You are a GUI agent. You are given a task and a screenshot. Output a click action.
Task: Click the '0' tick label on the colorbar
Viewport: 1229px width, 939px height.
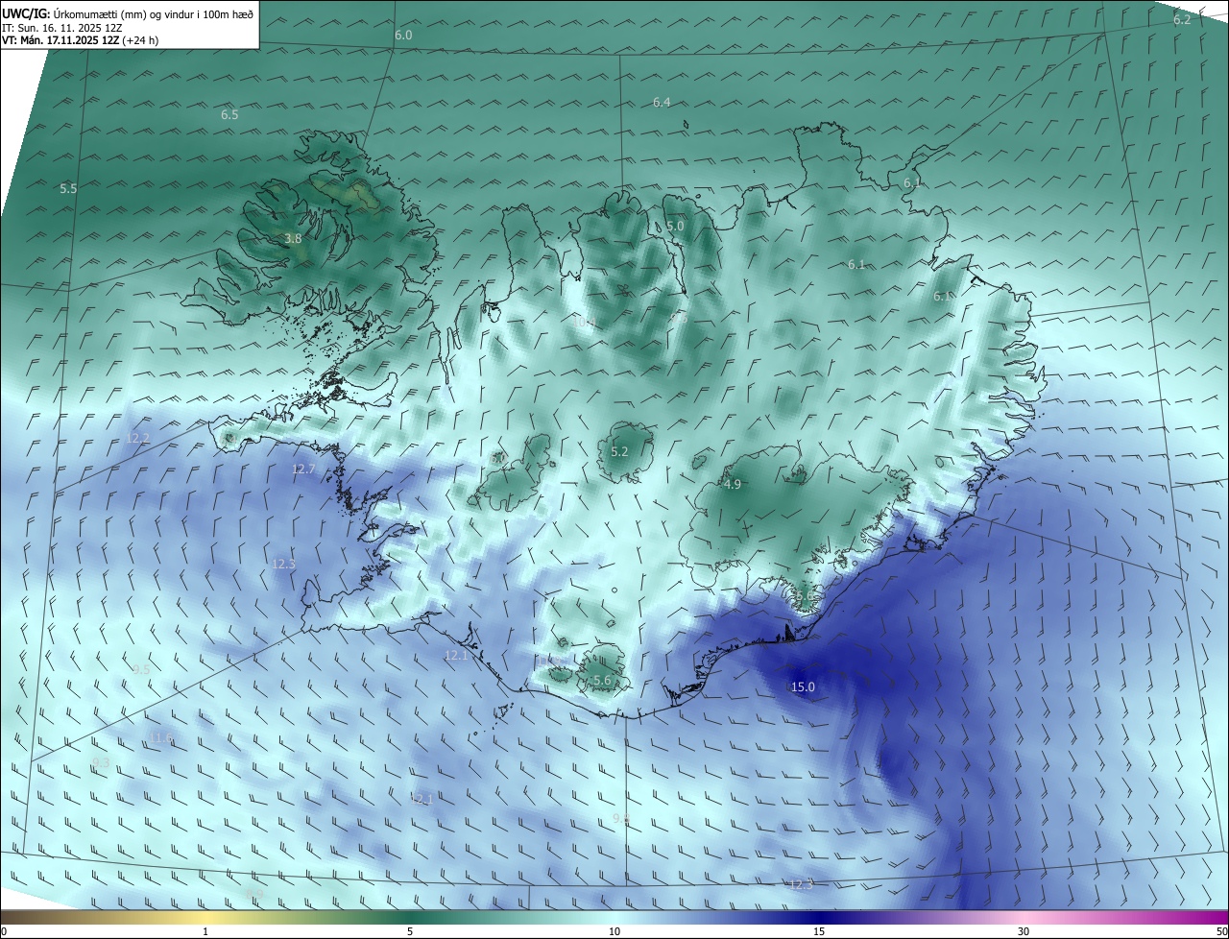[x=4, y=932]
